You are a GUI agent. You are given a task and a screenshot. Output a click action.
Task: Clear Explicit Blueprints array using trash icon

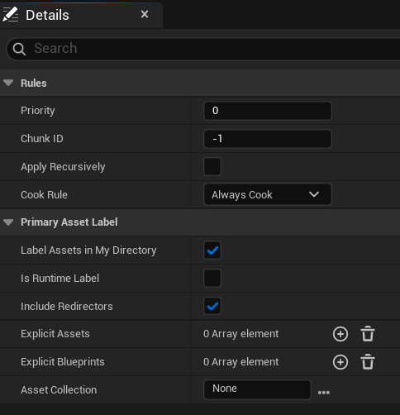point(368,362)
